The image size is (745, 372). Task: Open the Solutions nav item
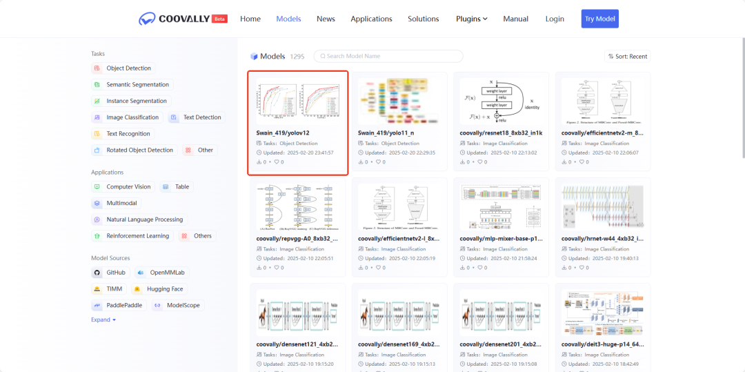pyautogui.click(x=424, y=19)
